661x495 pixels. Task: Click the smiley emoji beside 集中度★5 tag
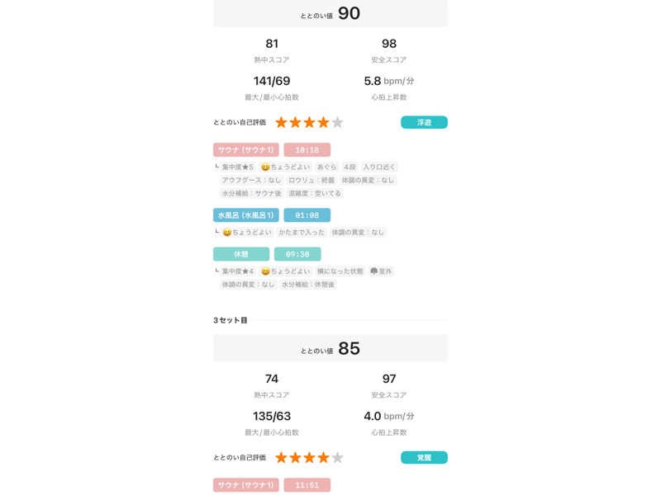coord(265,167)
